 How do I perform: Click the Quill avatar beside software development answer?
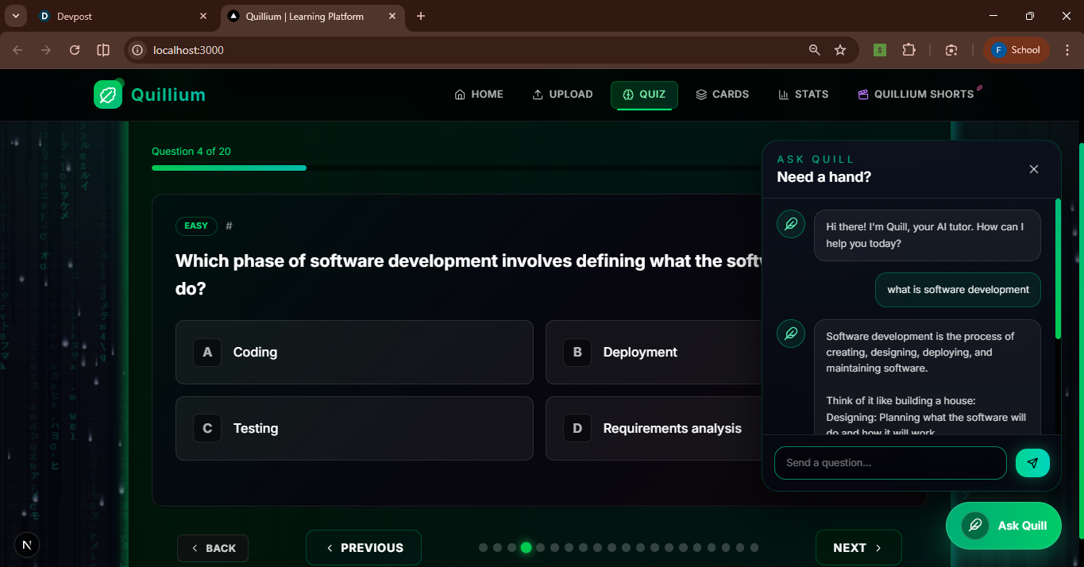791,334
